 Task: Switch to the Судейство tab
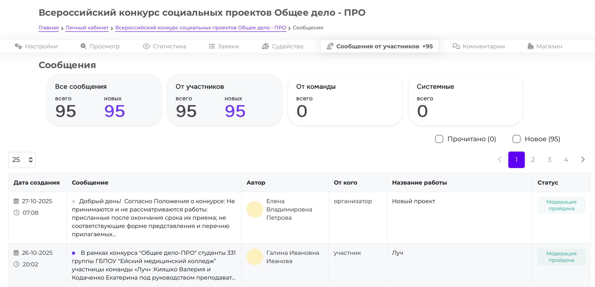click(x=287, y=46)
